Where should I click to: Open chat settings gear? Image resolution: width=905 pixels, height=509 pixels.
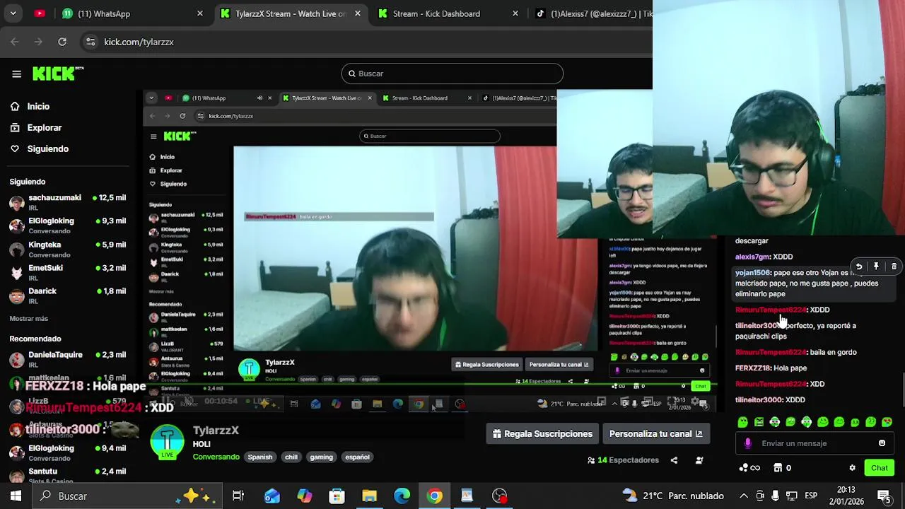[x=852, y=468]
